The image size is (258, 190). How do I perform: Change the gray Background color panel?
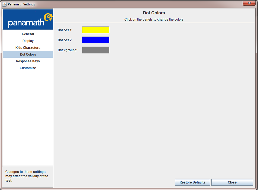click(96, 50)
